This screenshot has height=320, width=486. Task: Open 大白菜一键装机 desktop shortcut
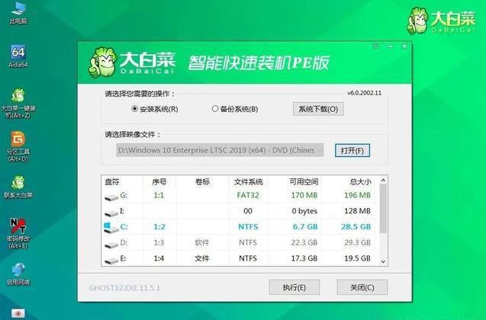[18, 98]
